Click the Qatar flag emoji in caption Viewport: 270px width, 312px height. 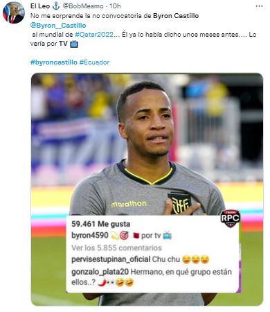point(136,236)
